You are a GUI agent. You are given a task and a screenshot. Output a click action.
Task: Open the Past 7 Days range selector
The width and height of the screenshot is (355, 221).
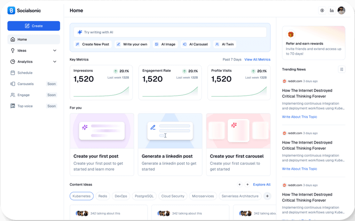[x=232, y=59]
